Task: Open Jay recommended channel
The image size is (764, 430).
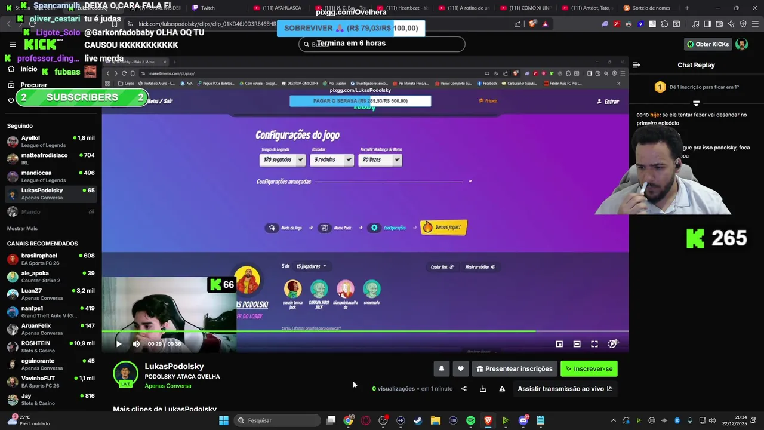Action: pos(51,399)
